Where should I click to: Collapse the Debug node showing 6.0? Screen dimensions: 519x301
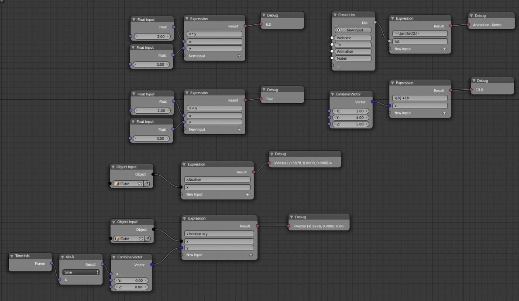pos(264,15)
